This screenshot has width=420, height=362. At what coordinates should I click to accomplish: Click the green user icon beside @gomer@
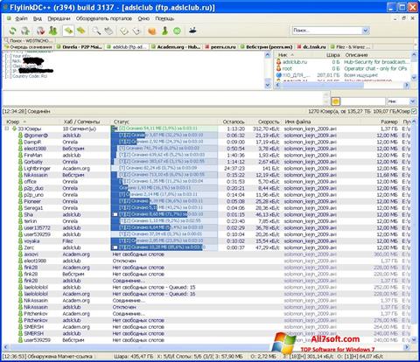pyautogui.click(x=20, y=136)
